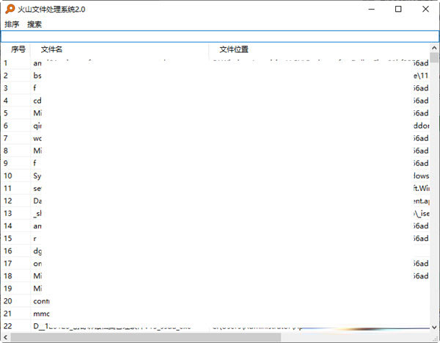The height and width of the screenshot is (343, 440).
Task: Click file name starting with 'on'
Action: tap(37, 264)
